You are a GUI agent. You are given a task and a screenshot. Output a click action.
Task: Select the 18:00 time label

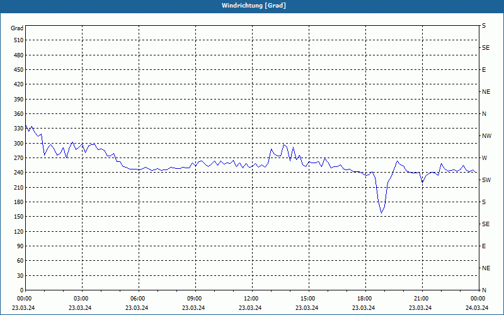tap(364, 299)
